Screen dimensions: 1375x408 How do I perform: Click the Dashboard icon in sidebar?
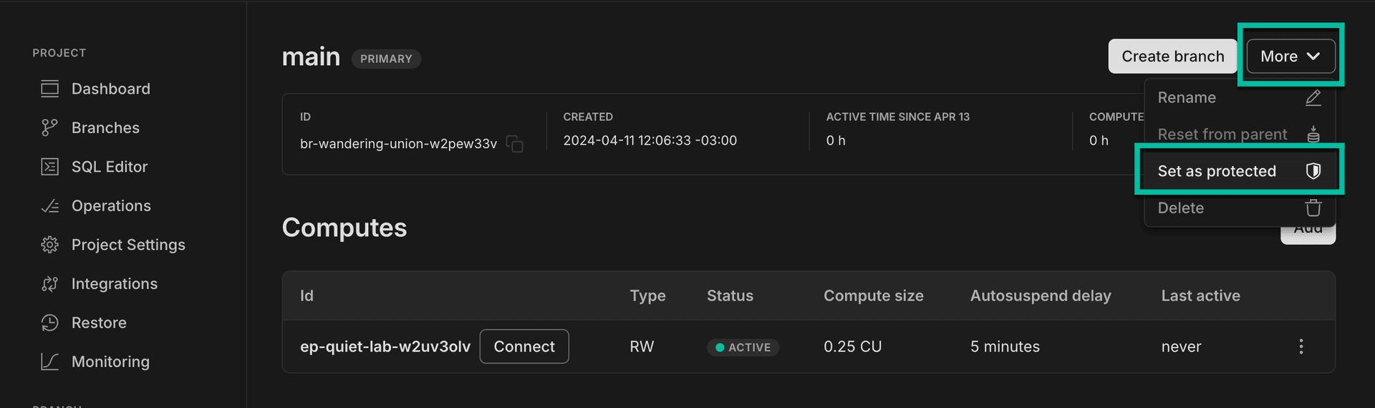(x=49, y=89)
